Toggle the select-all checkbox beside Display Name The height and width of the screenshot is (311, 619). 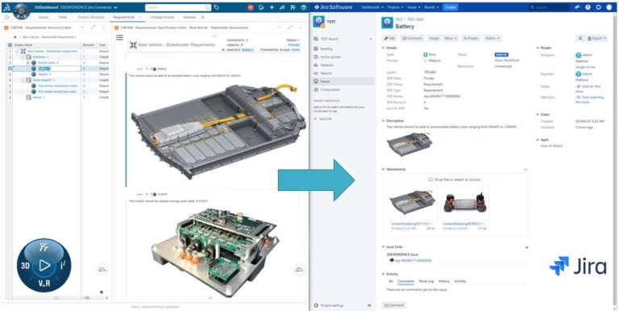pos(10,45)
